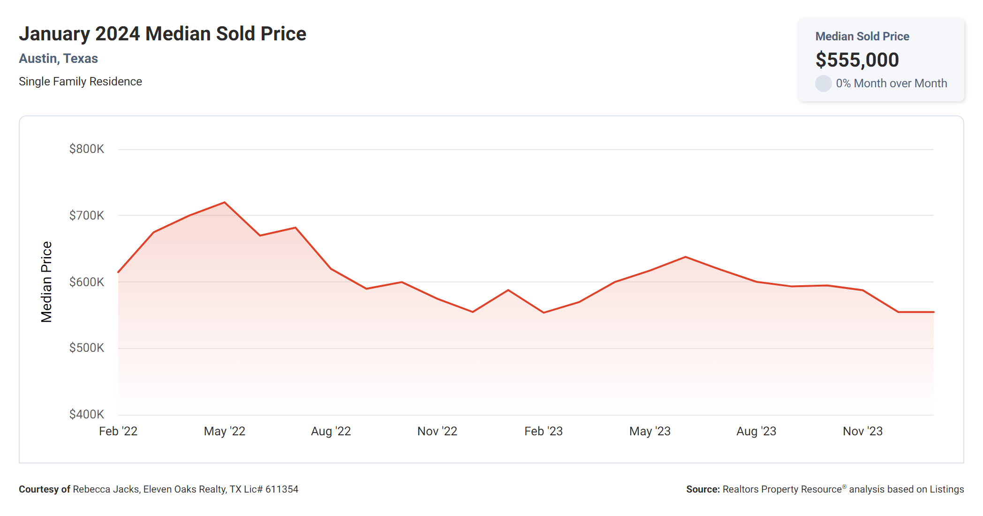Click the $400K y-axis label

(x=87, y=415)
